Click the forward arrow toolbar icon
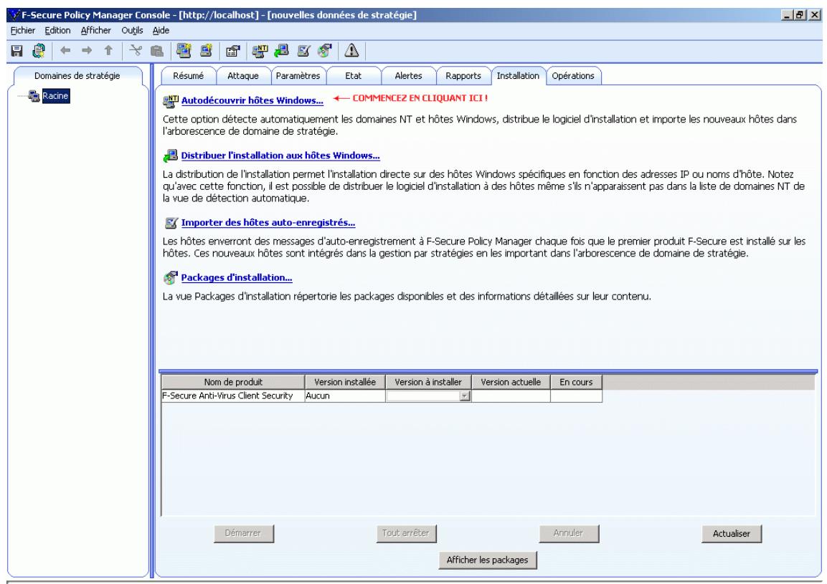The image size is (827, 584). [87, 51]
